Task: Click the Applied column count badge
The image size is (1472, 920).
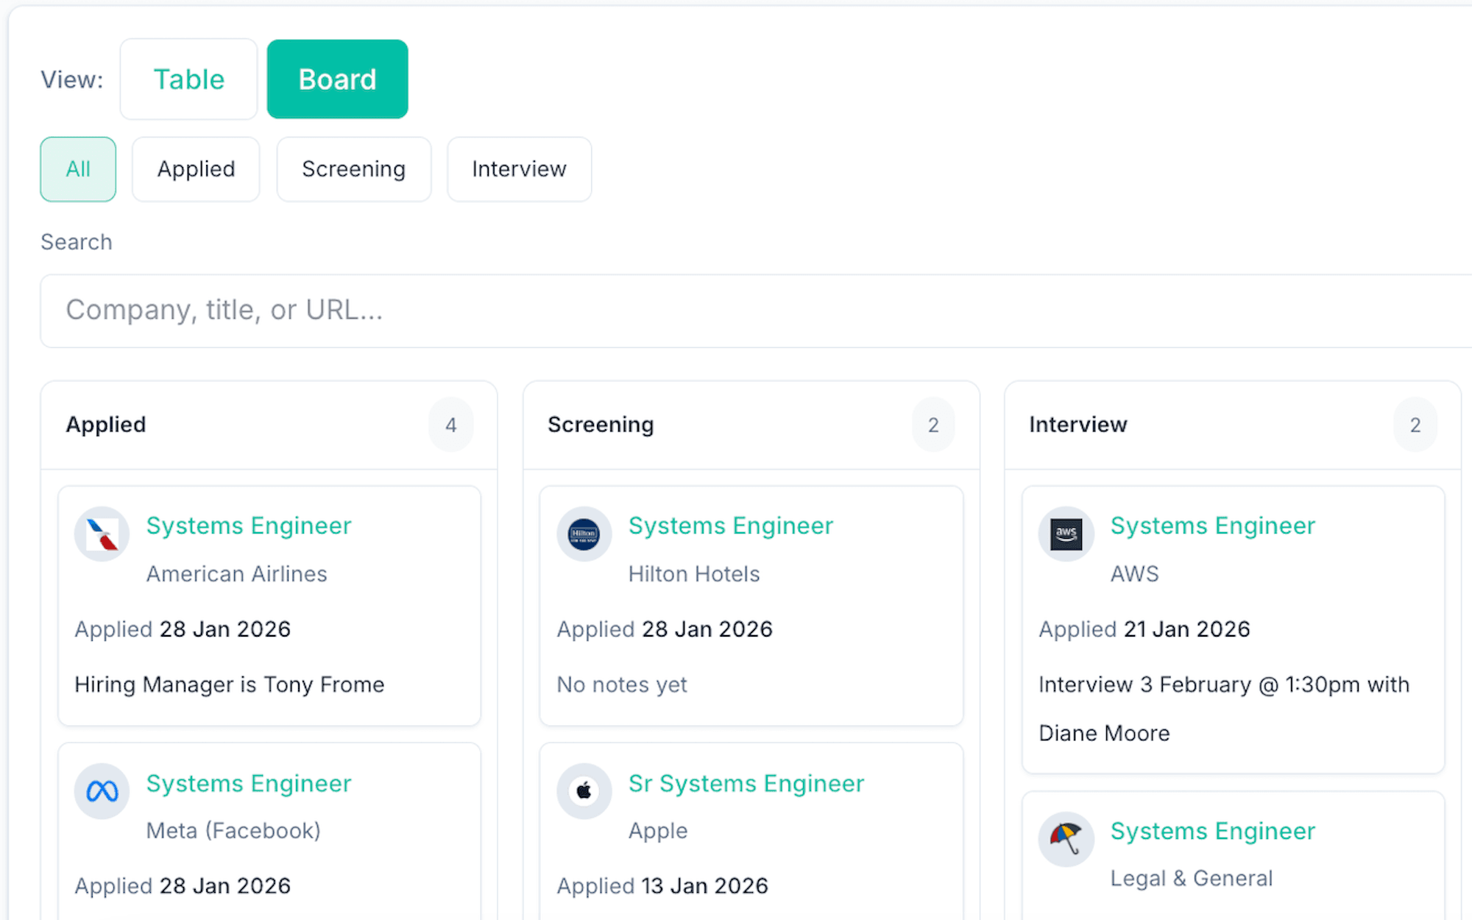Action: [x=450, y=425]
